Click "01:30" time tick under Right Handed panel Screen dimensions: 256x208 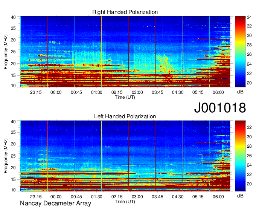point(97,92)
